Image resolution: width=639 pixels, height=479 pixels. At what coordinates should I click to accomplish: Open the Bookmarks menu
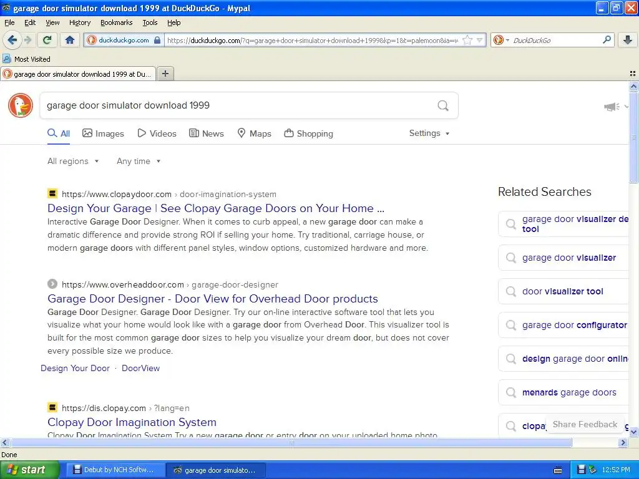(117, 22)
